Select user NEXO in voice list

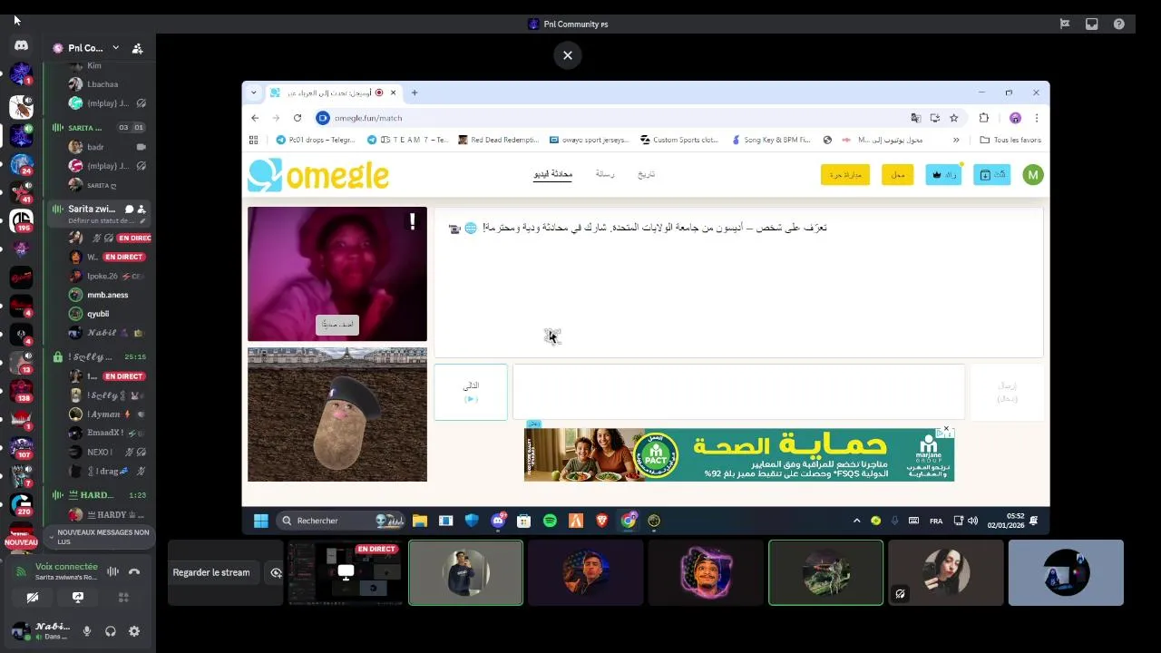pos(107,452)
